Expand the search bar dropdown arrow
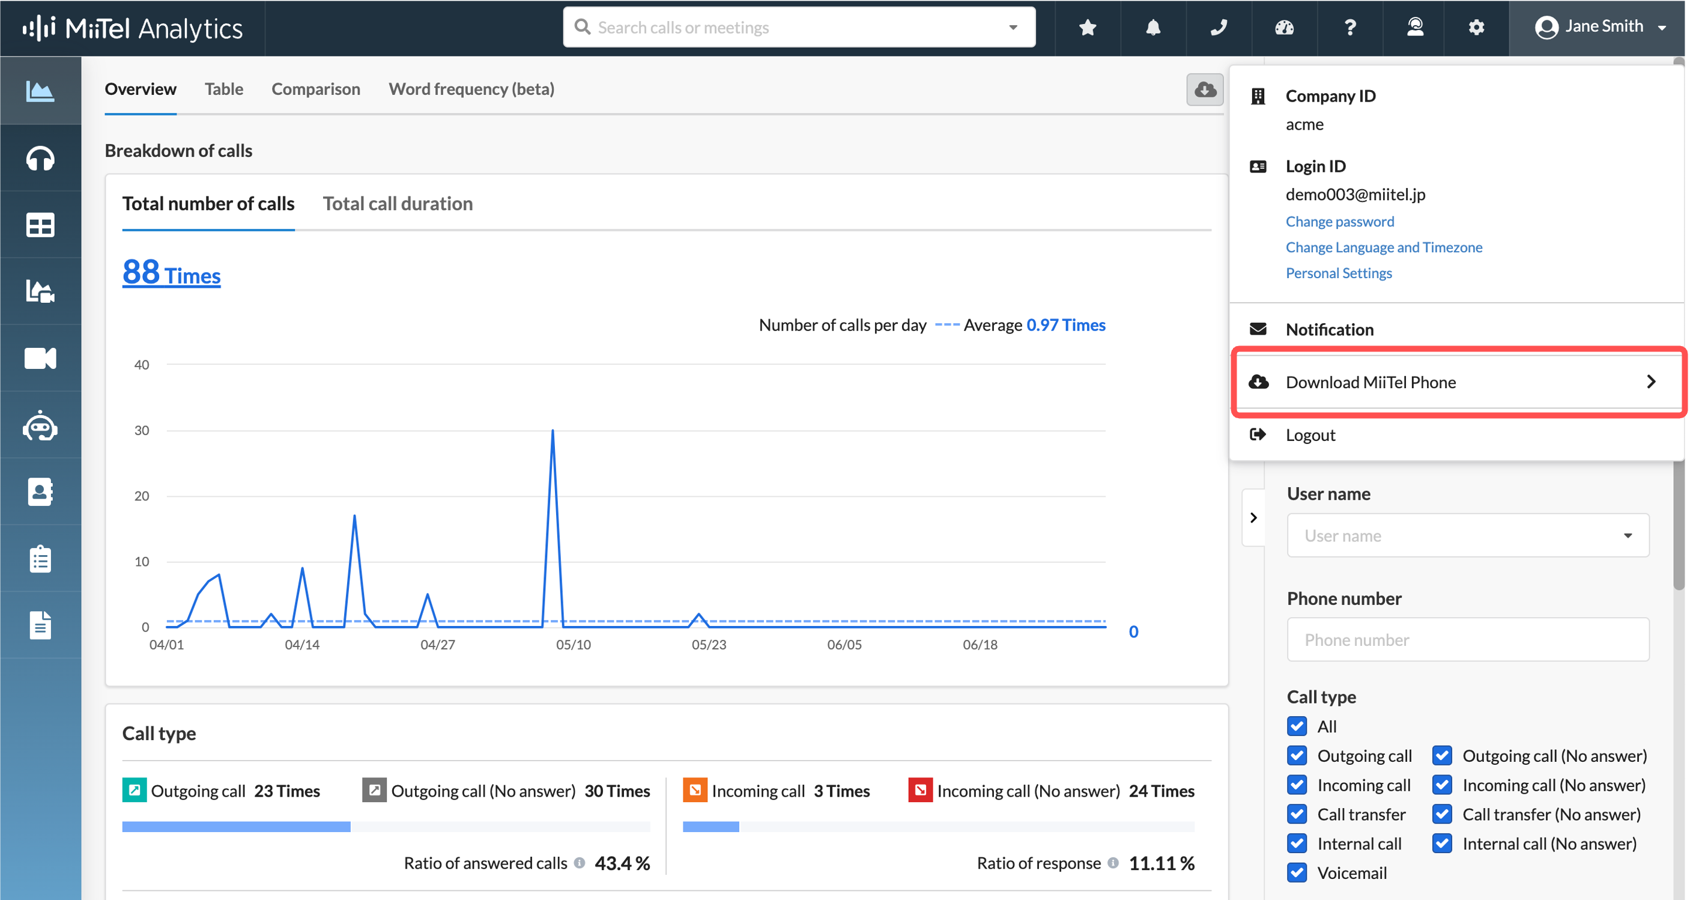This screenshot has width=1690, height=900. 1013,28
